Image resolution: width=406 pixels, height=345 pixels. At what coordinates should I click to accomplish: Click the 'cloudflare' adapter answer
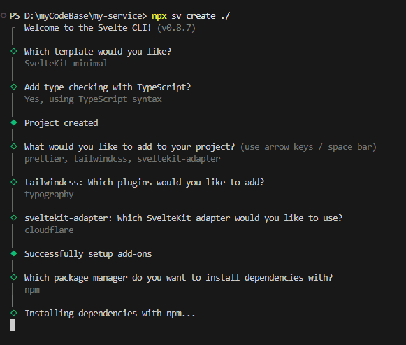[x=49, y=230]
